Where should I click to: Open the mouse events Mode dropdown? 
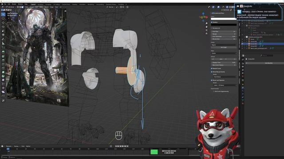pos(225,77)
